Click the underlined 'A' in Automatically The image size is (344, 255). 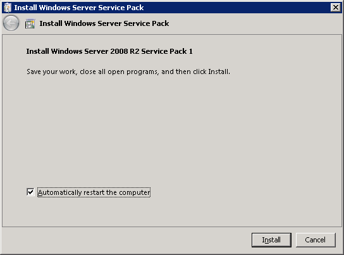tap(40, 192)
